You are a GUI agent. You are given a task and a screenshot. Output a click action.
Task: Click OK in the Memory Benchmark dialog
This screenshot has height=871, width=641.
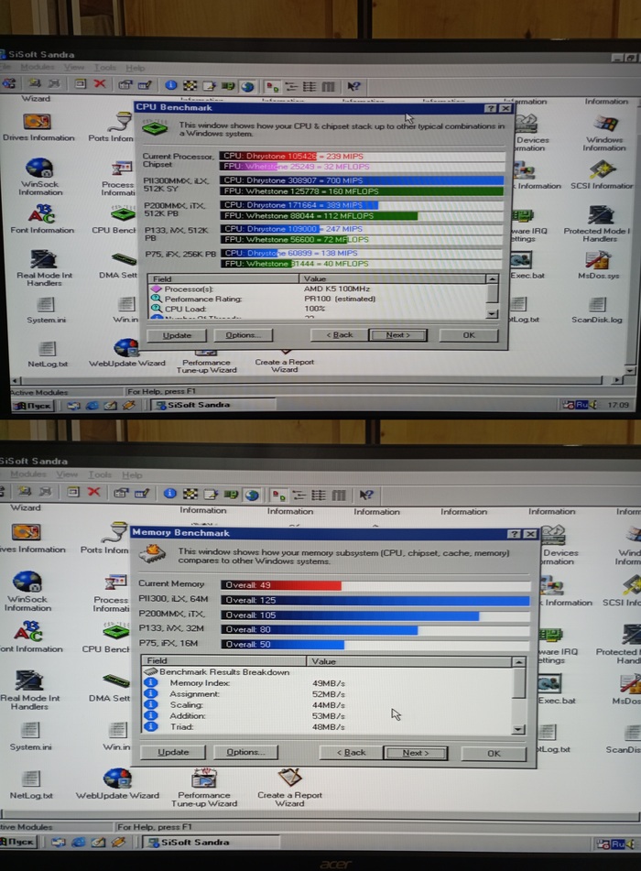click(494, 753)
